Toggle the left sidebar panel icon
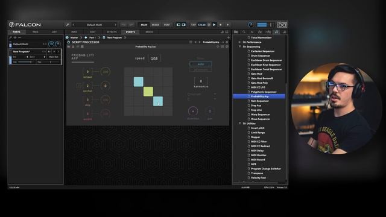 [179, 25]
